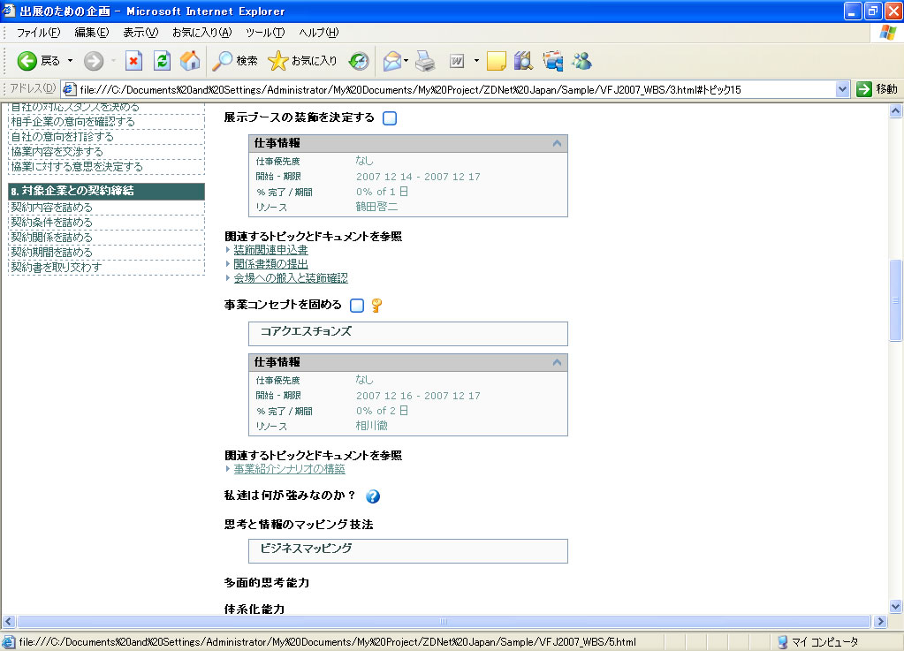Click the gold key icon beside 事業コンセプトを固める
Image resolution: width=904 pixels, height=651 pixels.
pos(376,306)
